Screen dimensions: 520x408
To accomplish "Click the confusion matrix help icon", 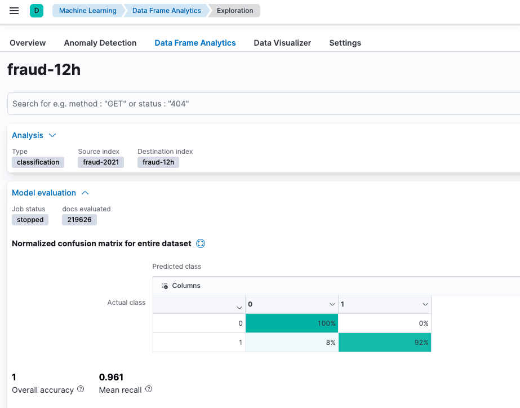I will [x=201, y=244].
